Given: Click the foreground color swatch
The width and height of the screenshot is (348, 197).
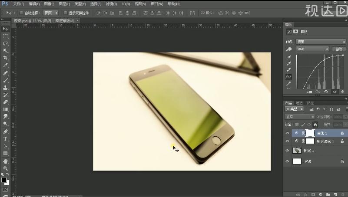Looking at the screenshot, I should (4, 180).
